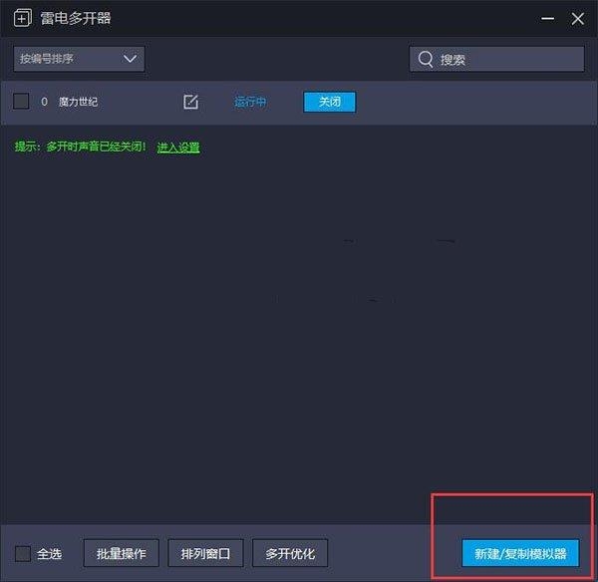Open the 多开优化 optimization settings
Screen dimensions: 598x582
tap(290, 553)
